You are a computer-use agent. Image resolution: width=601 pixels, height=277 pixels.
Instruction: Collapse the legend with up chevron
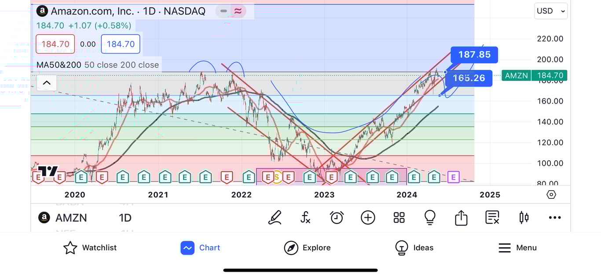pos(47,83)
